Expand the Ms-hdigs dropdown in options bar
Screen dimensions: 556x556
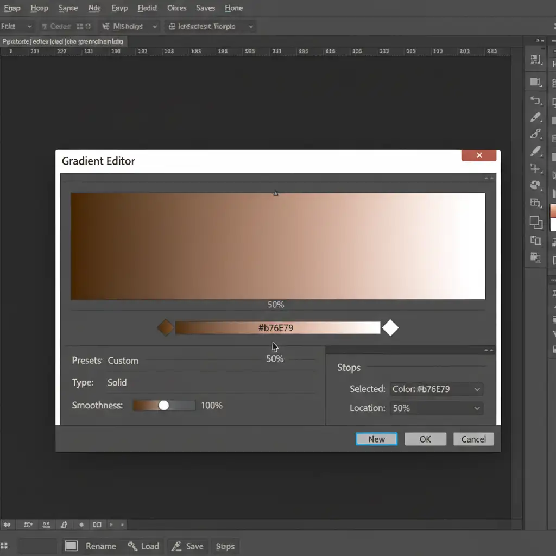[x=155, y=26]
